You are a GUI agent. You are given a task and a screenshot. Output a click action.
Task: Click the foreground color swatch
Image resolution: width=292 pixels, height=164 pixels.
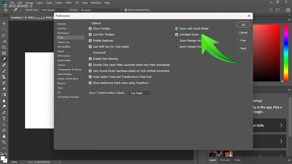point(3,157)
